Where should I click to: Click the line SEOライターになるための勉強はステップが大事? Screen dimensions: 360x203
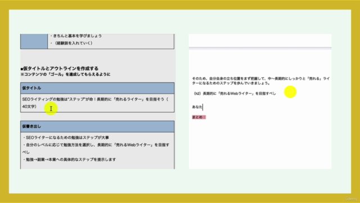pos(66,138)
